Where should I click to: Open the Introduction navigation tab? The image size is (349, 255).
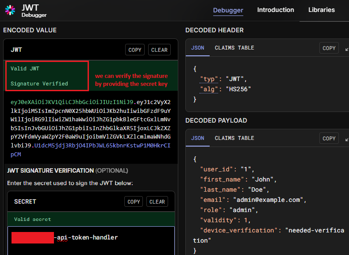pos(276,10)
